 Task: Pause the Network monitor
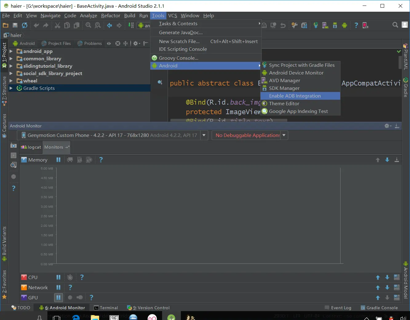tap(58, 287)
